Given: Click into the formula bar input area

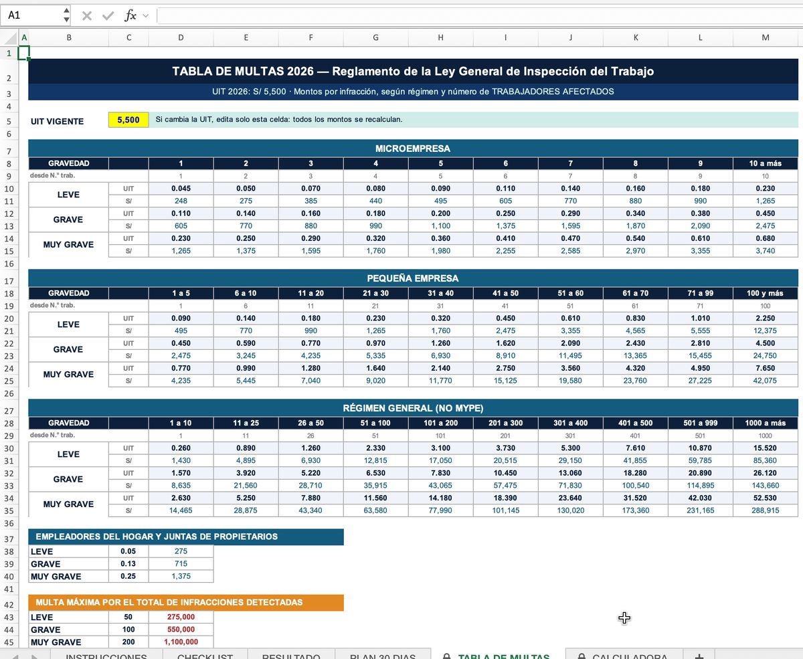Looking at the screenshot, I should [479, 15].
